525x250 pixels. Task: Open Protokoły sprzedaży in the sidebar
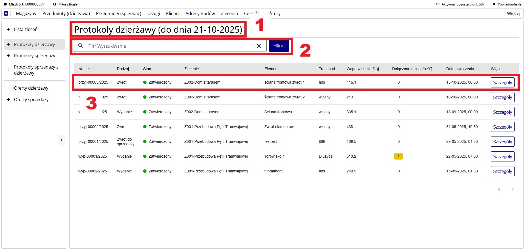(x=35, y=56)
